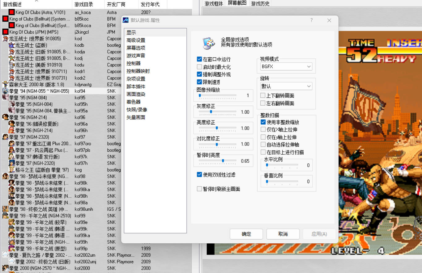Toggle the 使用双线性过滤 checkbox

pyautogui.click(x=199, y=174)
